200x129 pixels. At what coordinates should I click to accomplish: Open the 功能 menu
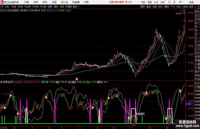click(x=143, y=2)
